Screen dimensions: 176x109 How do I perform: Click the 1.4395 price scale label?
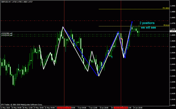[x=173, y=70]
